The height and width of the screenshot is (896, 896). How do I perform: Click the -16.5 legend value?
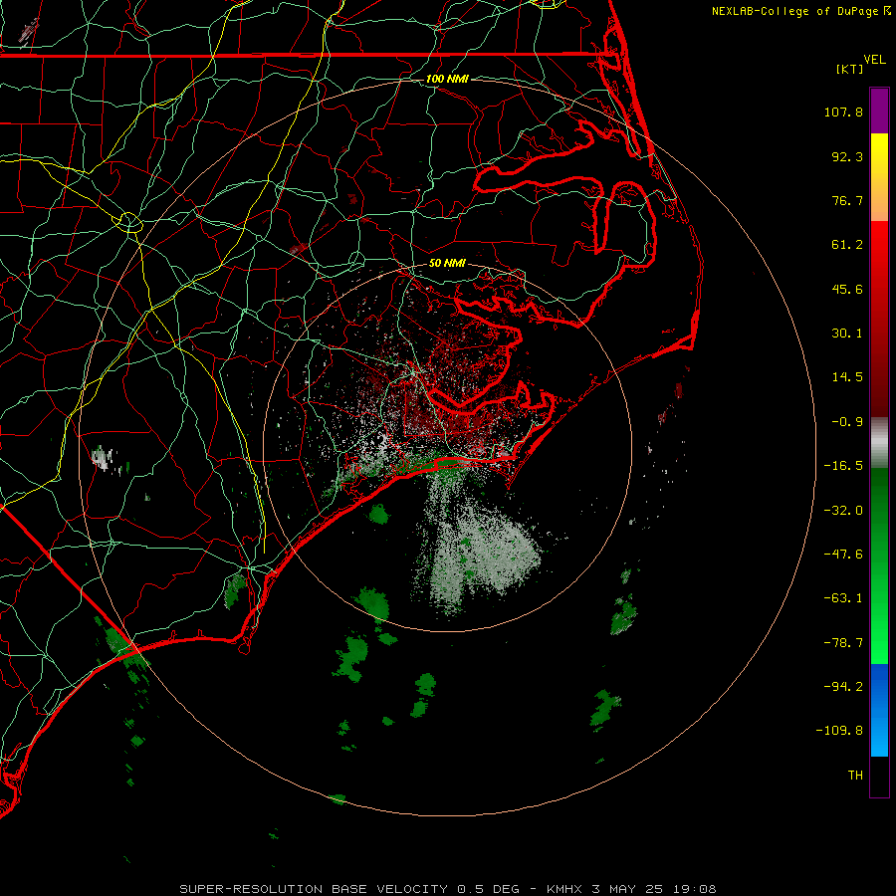tap(843, 466)
